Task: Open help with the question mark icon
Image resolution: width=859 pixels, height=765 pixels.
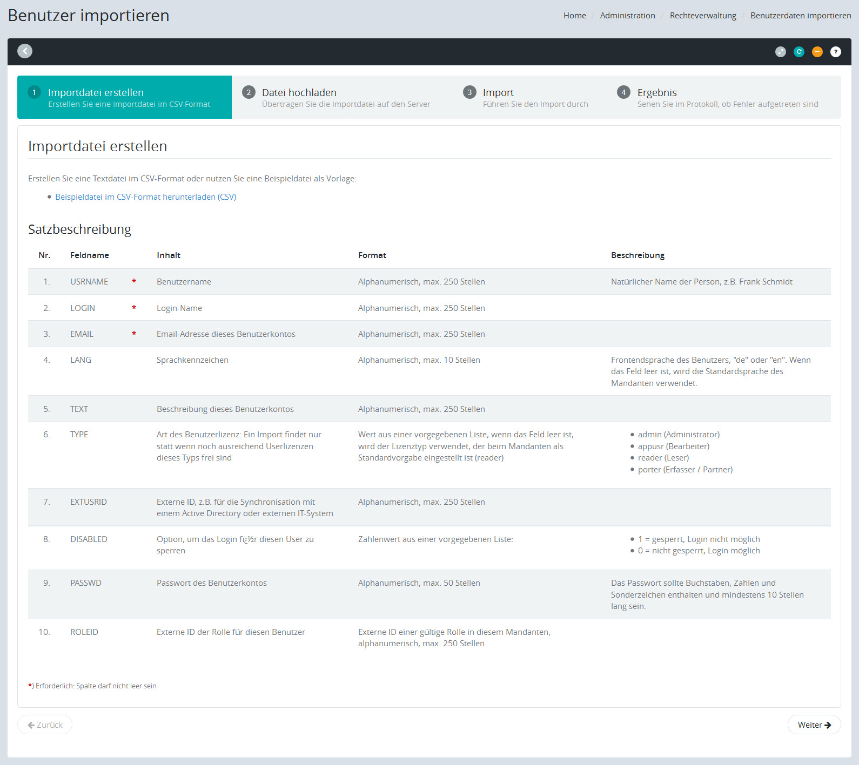Action: pyautogui.click(x=835, y=52)
